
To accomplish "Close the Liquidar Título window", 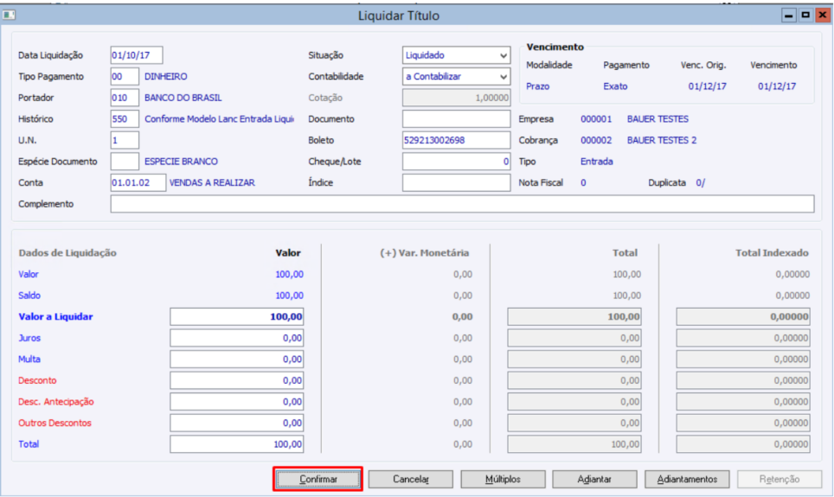I will pyautogui.click(x=822, y=15).
